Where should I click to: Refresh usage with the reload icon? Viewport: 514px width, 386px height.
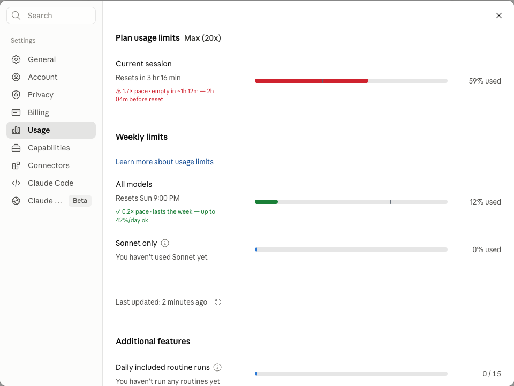[218, 302]
